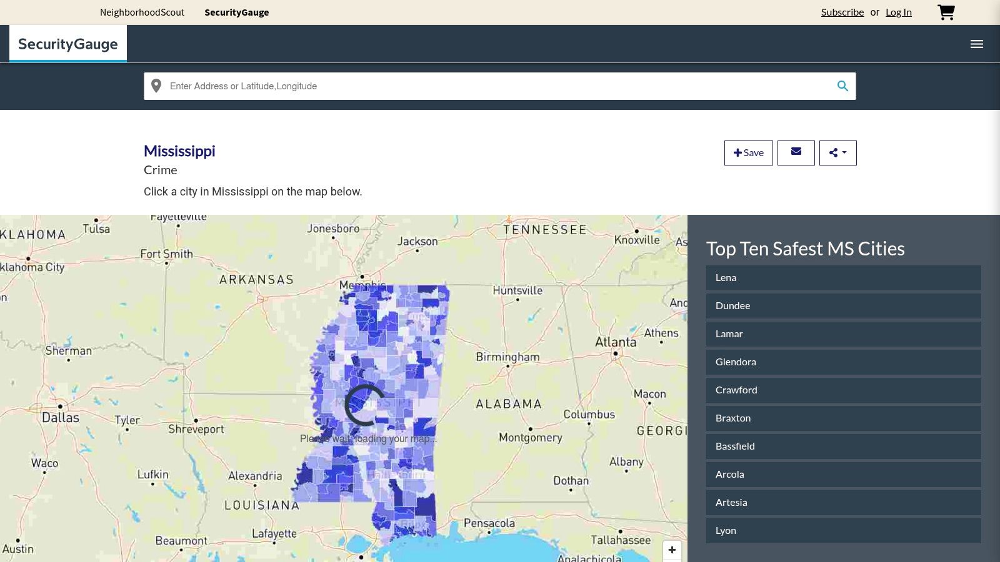The image size is (1000, 562).
Task: Click the map pin location icon
Action: pos(156,86)
